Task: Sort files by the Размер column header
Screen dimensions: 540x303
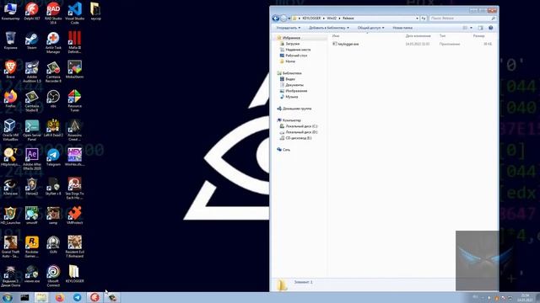Action: tap(478, 35)
